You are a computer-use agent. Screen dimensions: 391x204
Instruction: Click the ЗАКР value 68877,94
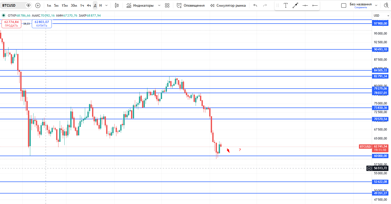94,16
